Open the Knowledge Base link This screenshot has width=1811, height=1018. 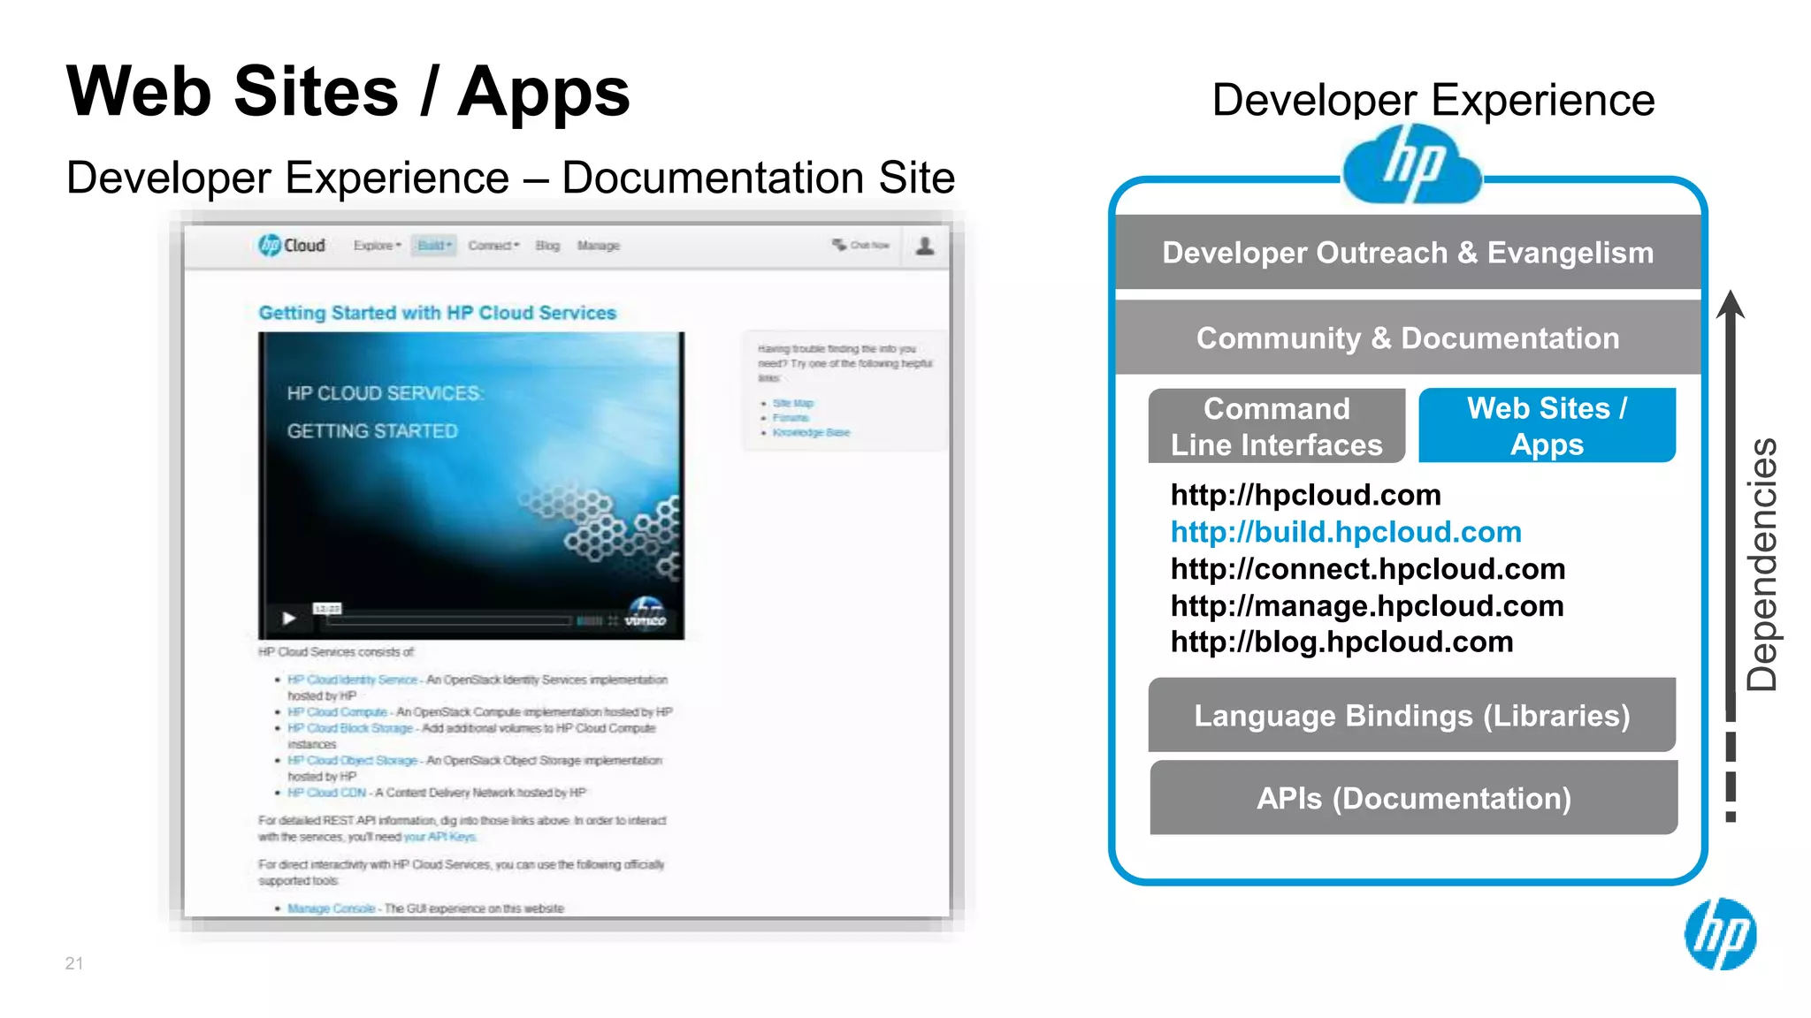click(811, 432)
